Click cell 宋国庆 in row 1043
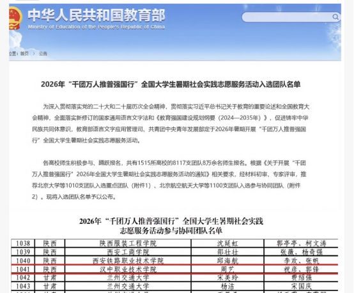 pyautogui.click(x=302, y=286)
